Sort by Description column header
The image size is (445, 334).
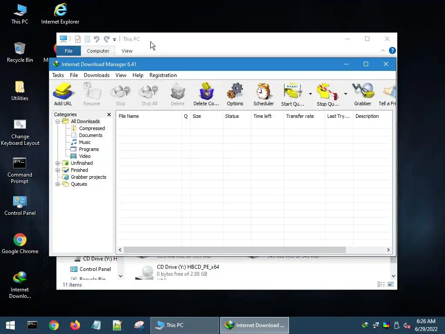click(x=372, y=116)
